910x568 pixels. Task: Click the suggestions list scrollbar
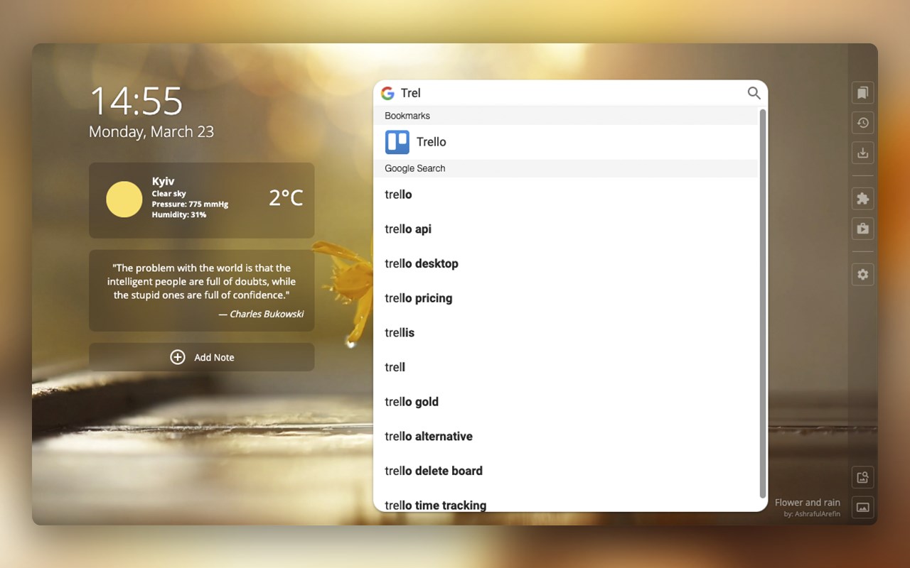click(763, 304)
